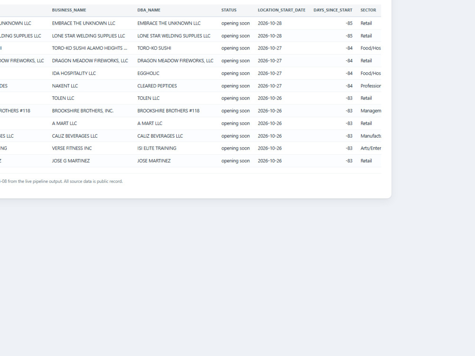Viewport: 475px width, 356px height.
Task: Click days value -83 for A MART LLC
Action: tap(349, 123)
